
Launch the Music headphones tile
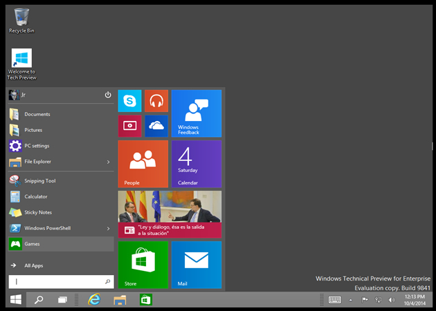point(156,101)
